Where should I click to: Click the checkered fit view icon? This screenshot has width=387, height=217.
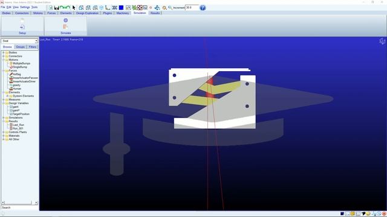click(x=140, y=8)
